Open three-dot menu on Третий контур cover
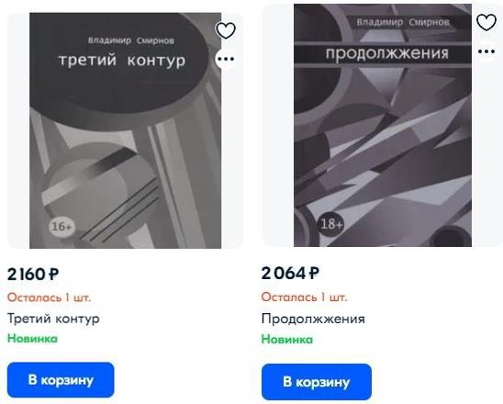The image size is (503, 404). pos(226,59)
